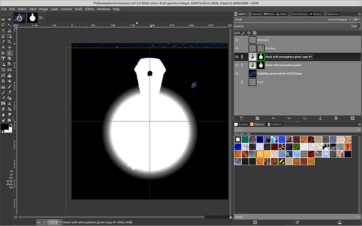Open the pattern filter dropdown arrow
The width and height of the screenshot is (362, 226).
click(358, 130)
